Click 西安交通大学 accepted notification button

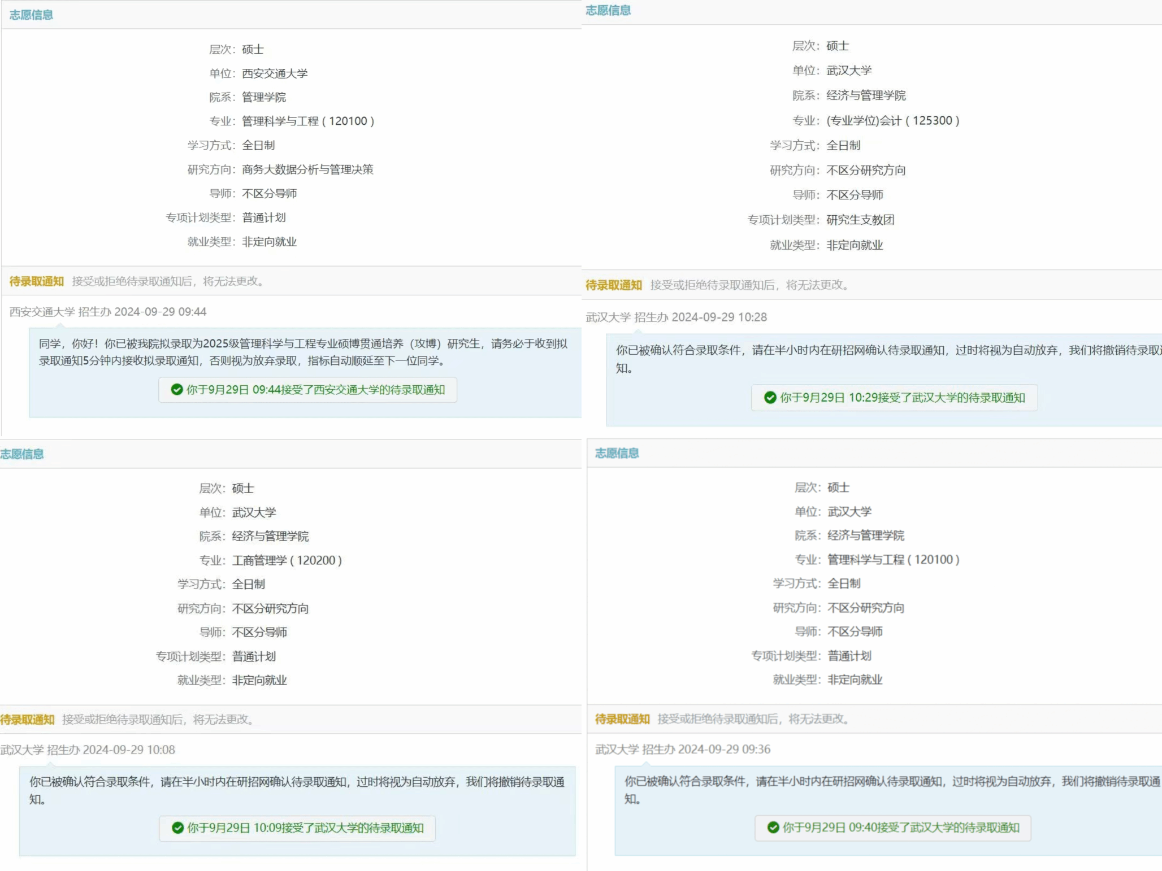308,390
